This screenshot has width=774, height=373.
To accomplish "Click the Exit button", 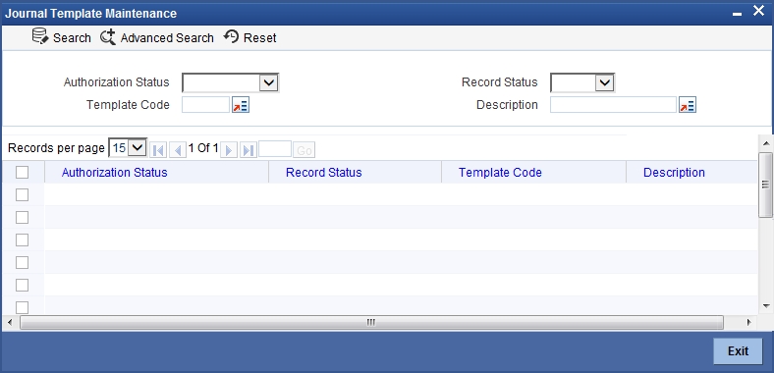I will pyautogui.click(x=739, y=351).
